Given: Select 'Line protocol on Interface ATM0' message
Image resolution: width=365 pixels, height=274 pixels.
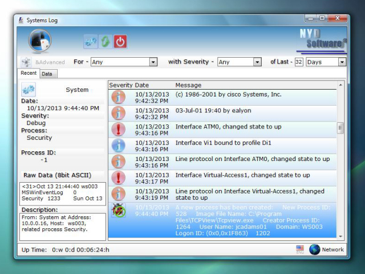Looking at the screenshot, I should (x=253, y=159).
